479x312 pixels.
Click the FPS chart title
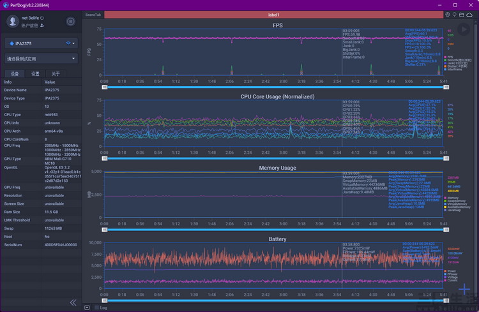(x=277, y=26)
